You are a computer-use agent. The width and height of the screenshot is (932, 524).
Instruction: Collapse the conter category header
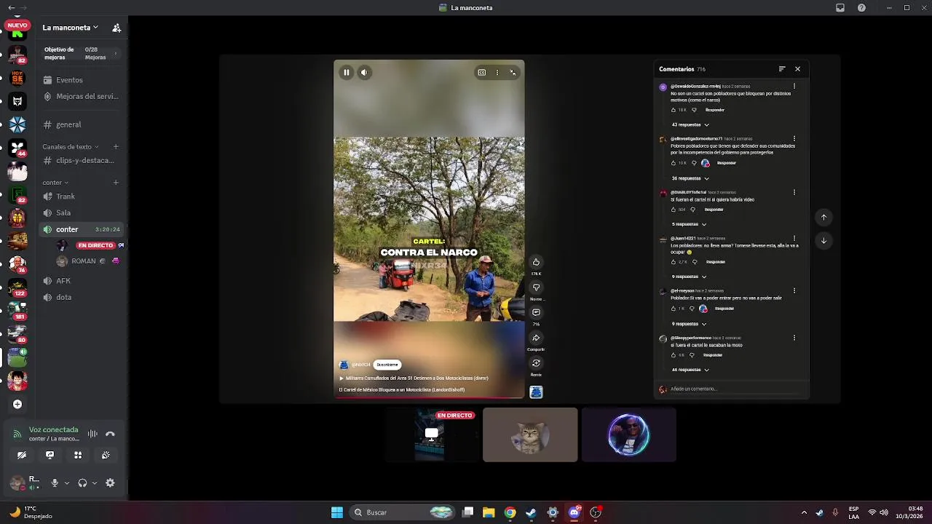coord(55,183)
